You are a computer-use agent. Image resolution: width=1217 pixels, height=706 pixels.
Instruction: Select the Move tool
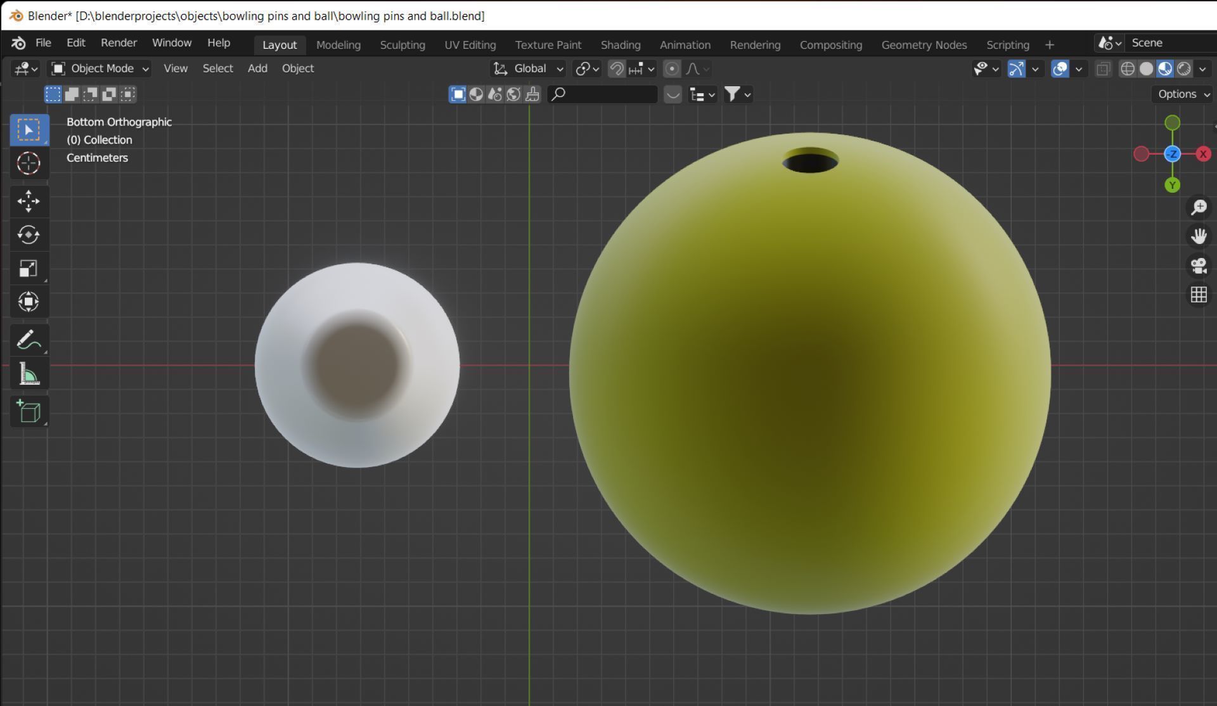coord(29,202)
